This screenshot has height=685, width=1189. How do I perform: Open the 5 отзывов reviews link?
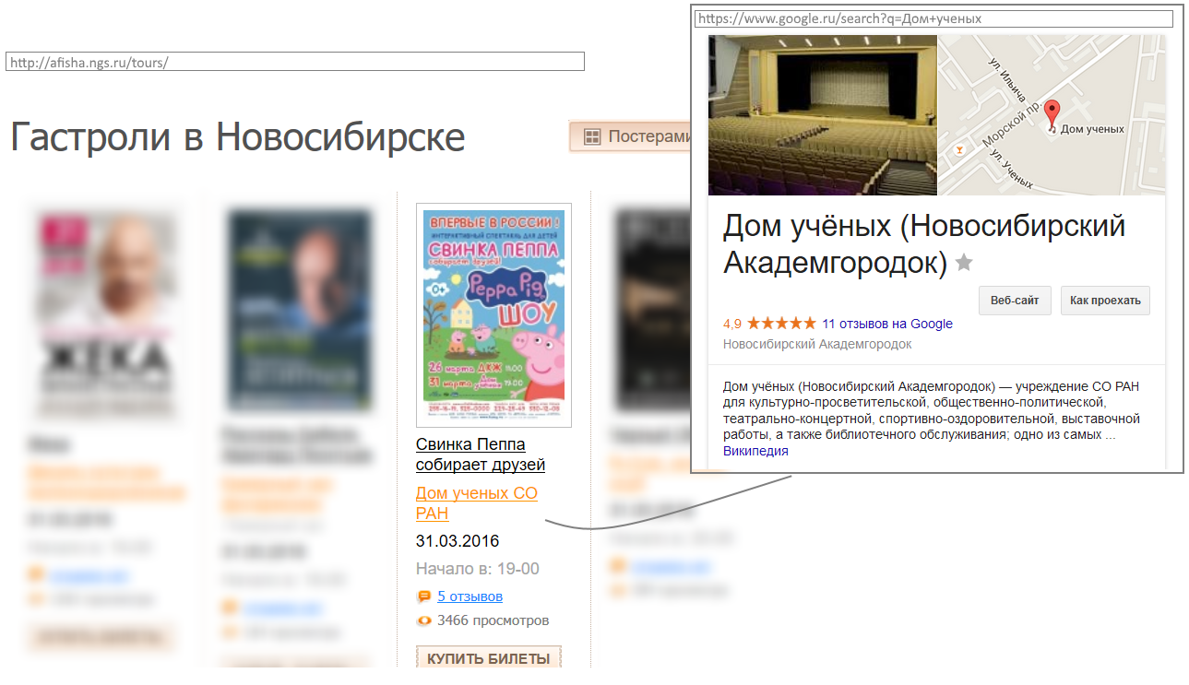coord(470,596)
